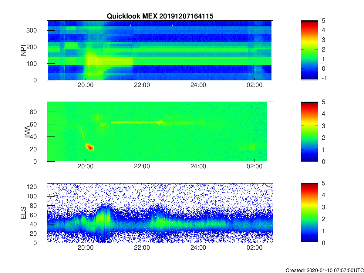
Task: Click the '24:00' tick under IMA plot
Action: [198, 167]
